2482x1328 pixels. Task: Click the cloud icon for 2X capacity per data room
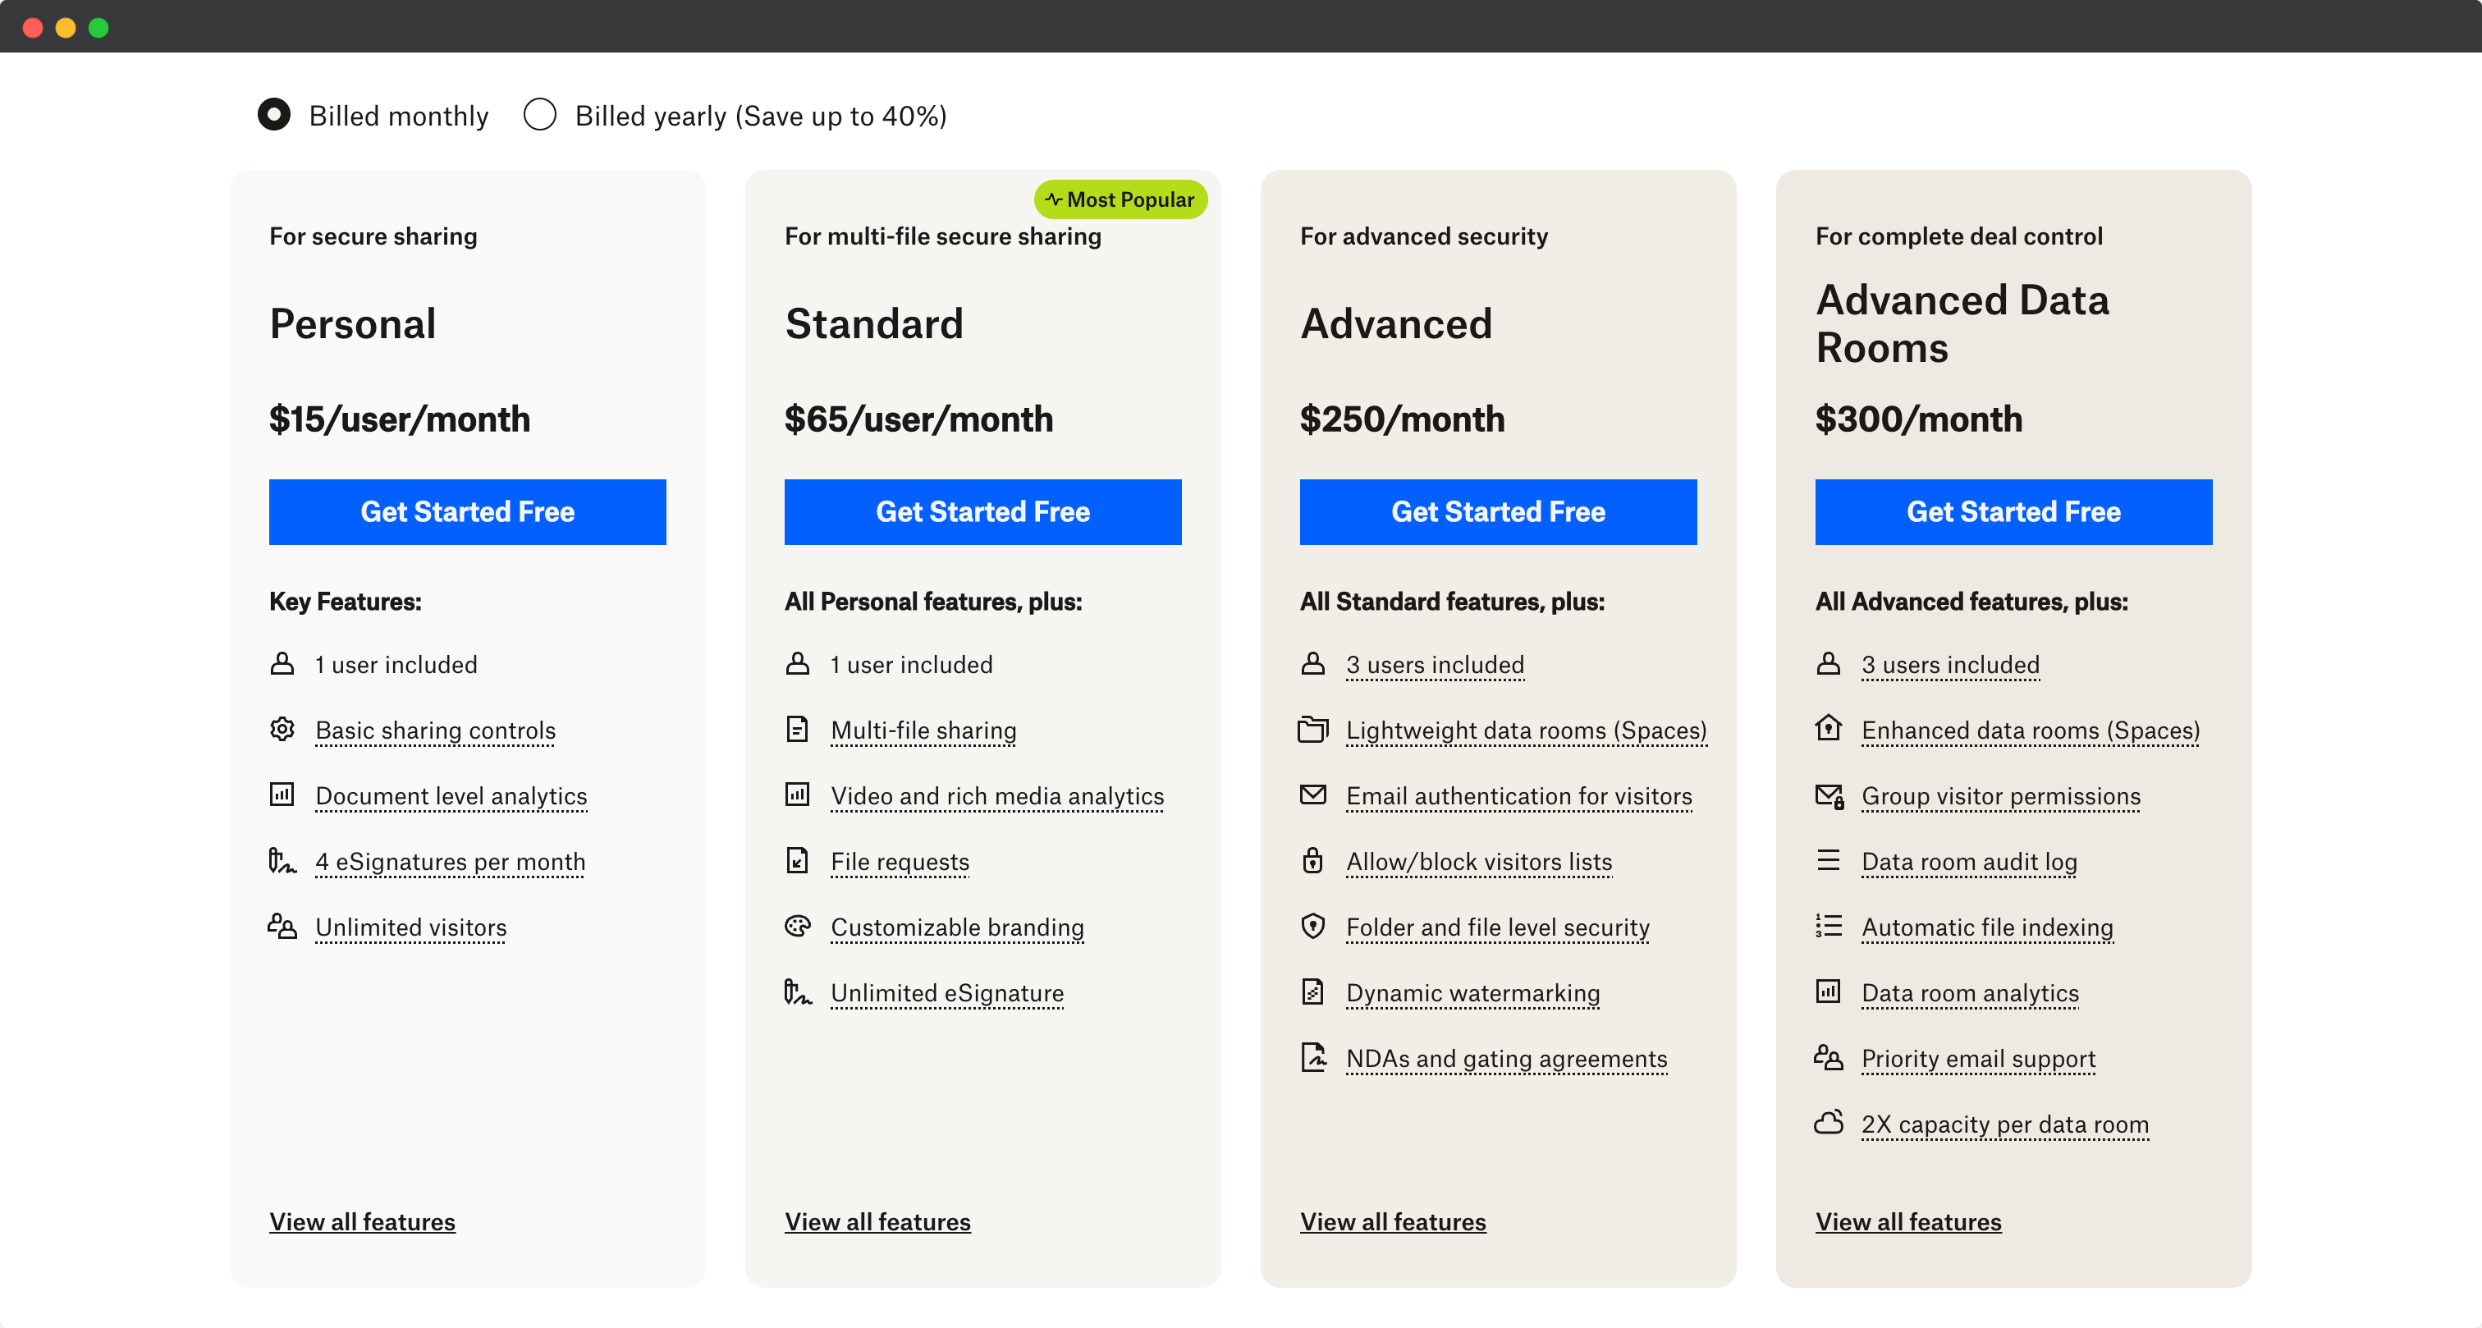(x=1828, y=1123)
